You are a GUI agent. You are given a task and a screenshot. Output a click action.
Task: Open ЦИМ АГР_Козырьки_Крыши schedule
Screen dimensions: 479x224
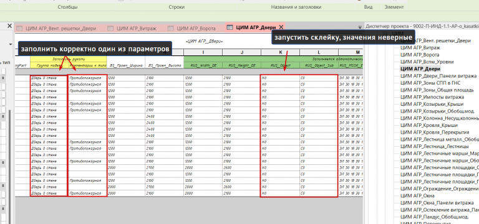(x=432, y=105)
